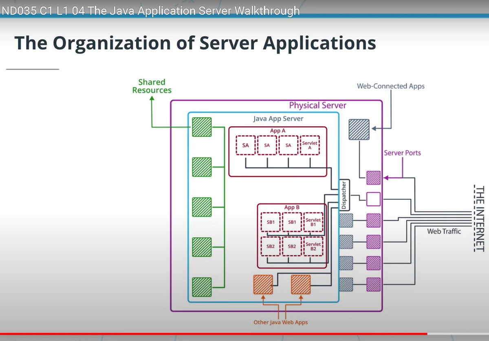Click the green box linked to the Shared Resources arrow
The height and width of the screenshot is (341, 489).
[x=202, y=127]
